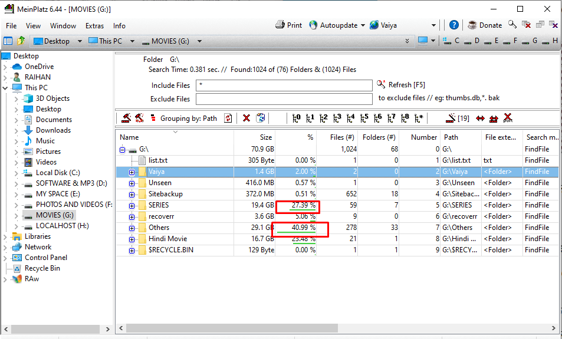
Task: Select the recoverr folder row
Action: point(337,216)
